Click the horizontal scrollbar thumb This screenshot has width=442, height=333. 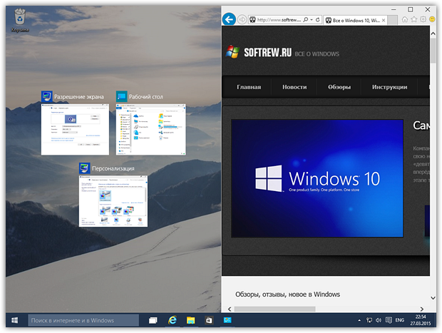click(275, 309)
